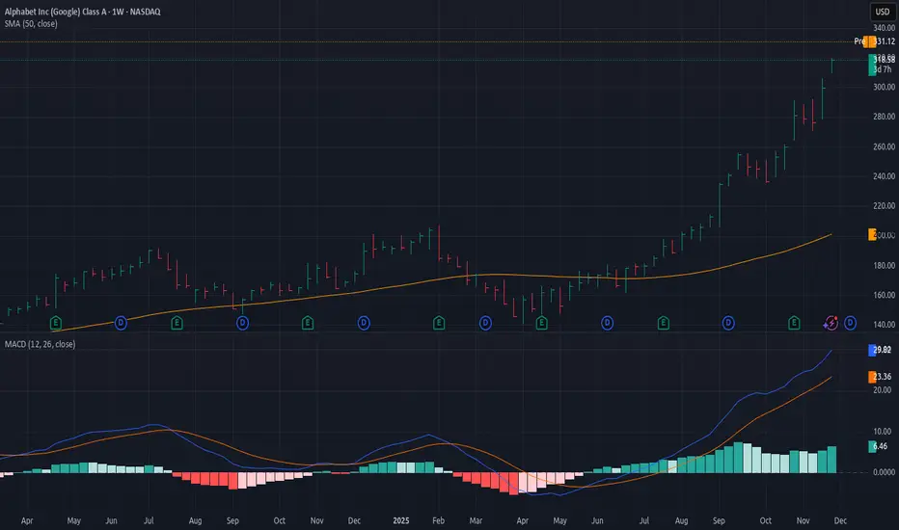
Task: Click the 240.00 price axis label
Action: tap(884, 176)
